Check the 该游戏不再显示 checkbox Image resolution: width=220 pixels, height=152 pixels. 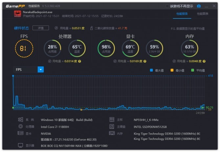(167, 6)
